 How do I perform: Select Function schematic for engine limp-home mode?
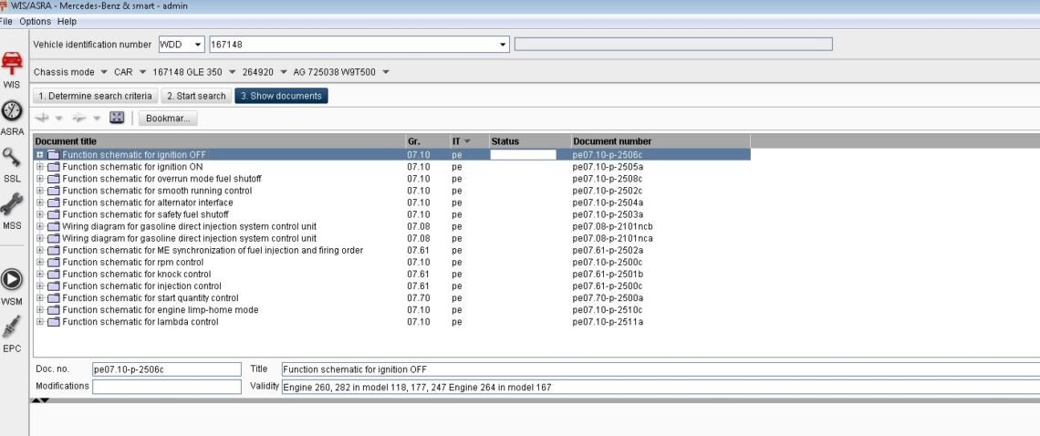point(160,310)
